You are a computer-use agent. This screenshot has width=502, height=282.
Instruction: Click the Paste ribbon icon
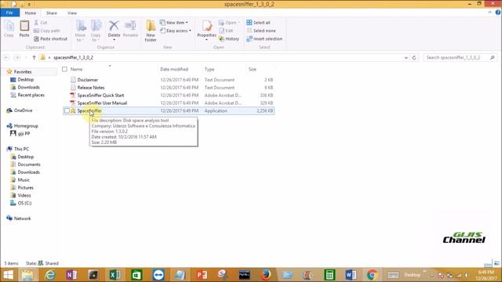pos(24,29)
